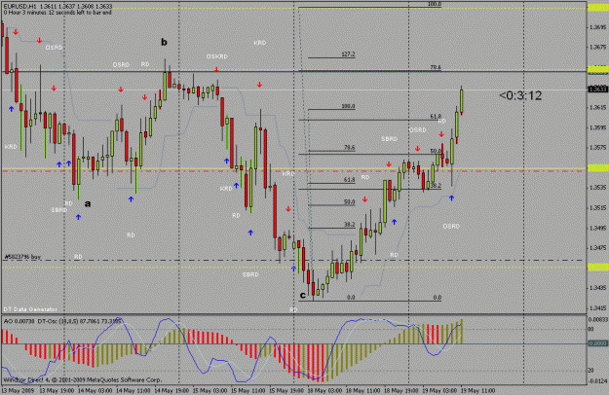This screenshot has width=609, height=395.
Task: Click the 18 May 19:00 time label
Action: (x=401, y=390)
